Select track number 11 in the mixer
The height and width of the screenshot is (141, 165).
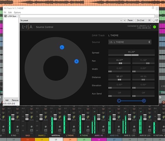28,140
